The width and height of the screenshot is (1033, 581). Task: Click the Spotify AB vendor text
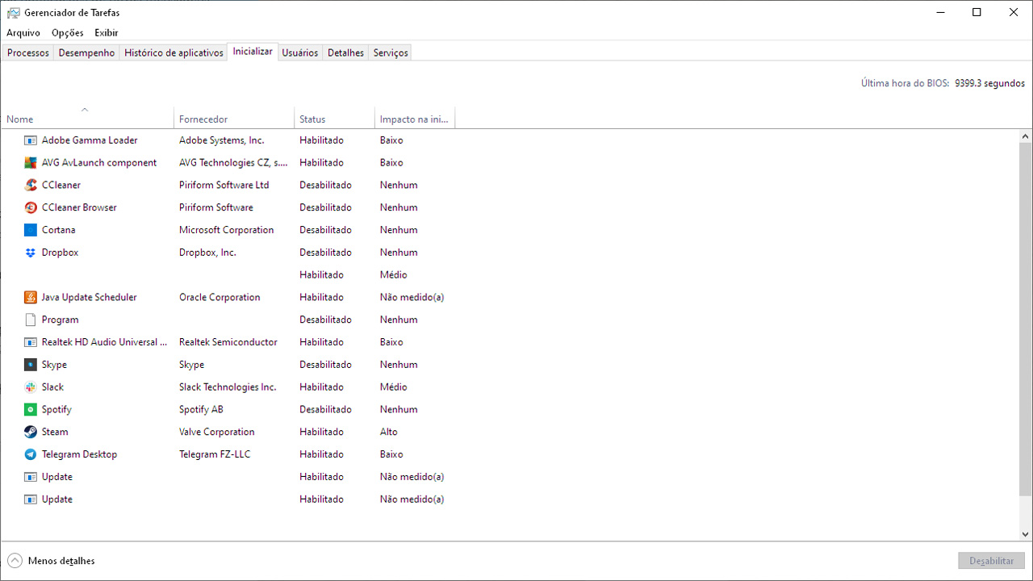point(201,410)
